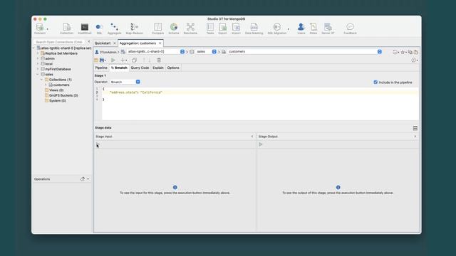The image size is (456, 256).
Task: Select the System (0) folder
Action: [57, 101]
